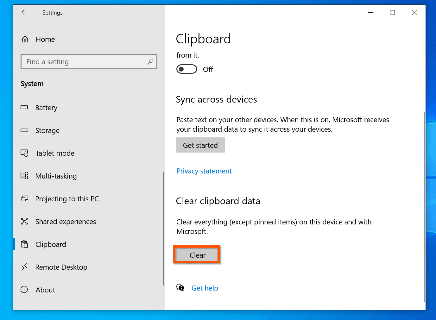Image resolution: width=436 pixels, height=320 pixels.
Task: Toggle the clipboard sync switch
Action: (186, 69)
